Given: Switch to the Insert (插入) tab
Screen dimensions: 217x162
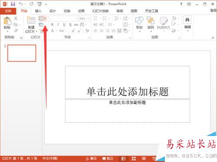Looking at the screenshot, I should 38,11.
